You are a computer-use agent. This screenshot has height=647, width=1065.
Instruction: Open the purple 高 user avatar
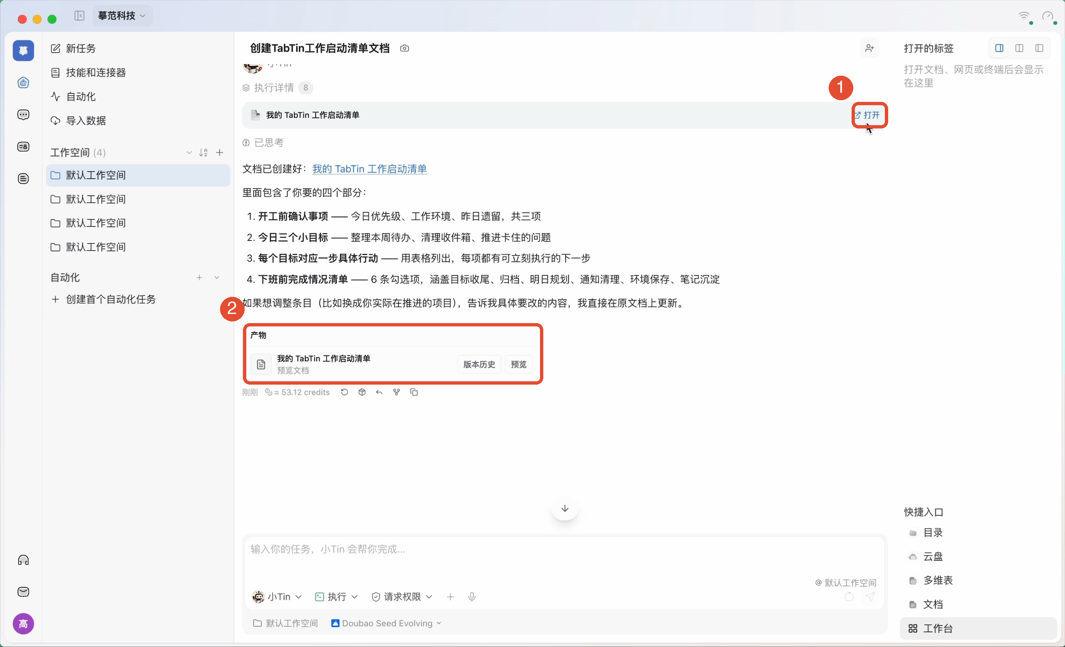[x=23, y=624]
